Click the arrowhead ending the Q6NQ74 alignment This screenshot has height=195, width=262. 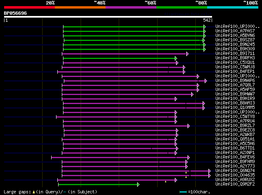[x=210, y=171]
